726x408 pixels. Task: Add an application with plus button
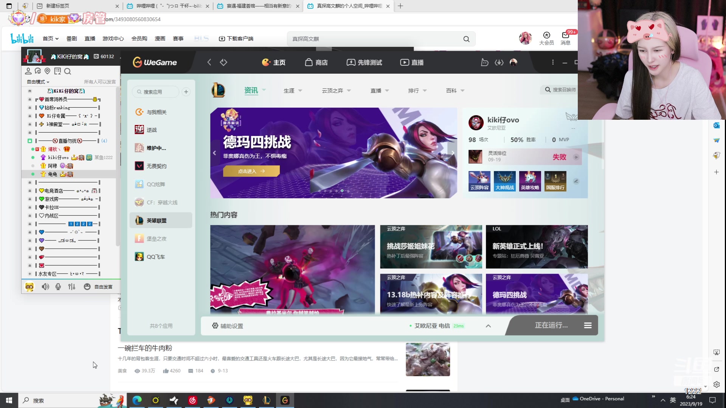186,92
